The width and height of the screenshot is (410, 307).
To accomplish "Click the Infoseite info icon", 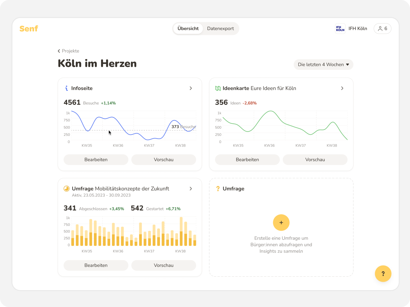I will 66,88.
